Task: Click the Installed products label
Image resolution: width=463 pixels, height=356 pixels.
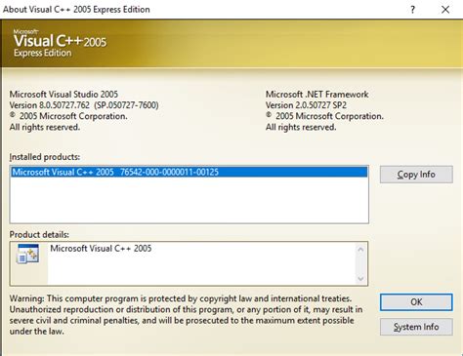Action: click(x=45, y=157)
